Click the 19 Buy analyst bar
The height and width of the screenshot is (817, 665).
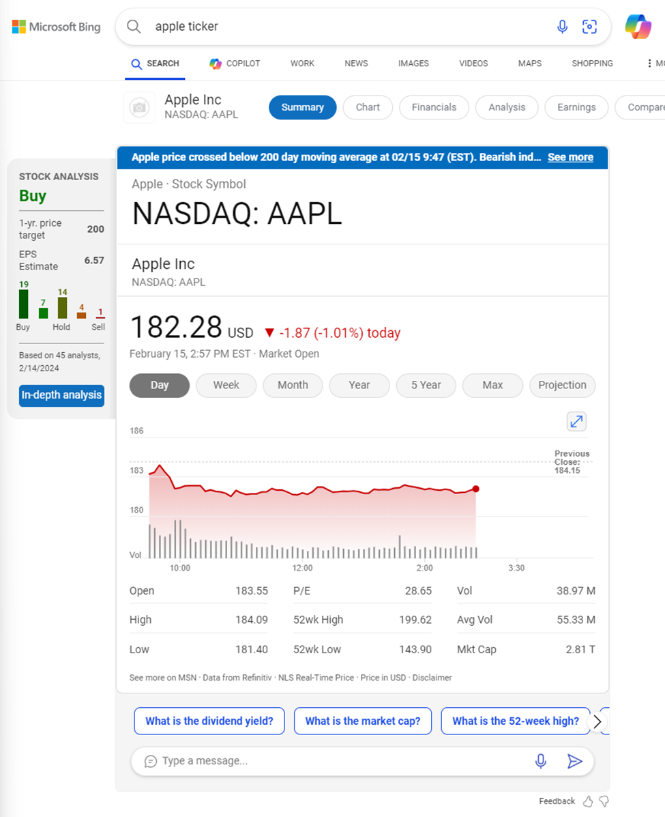tap(23, 304)
